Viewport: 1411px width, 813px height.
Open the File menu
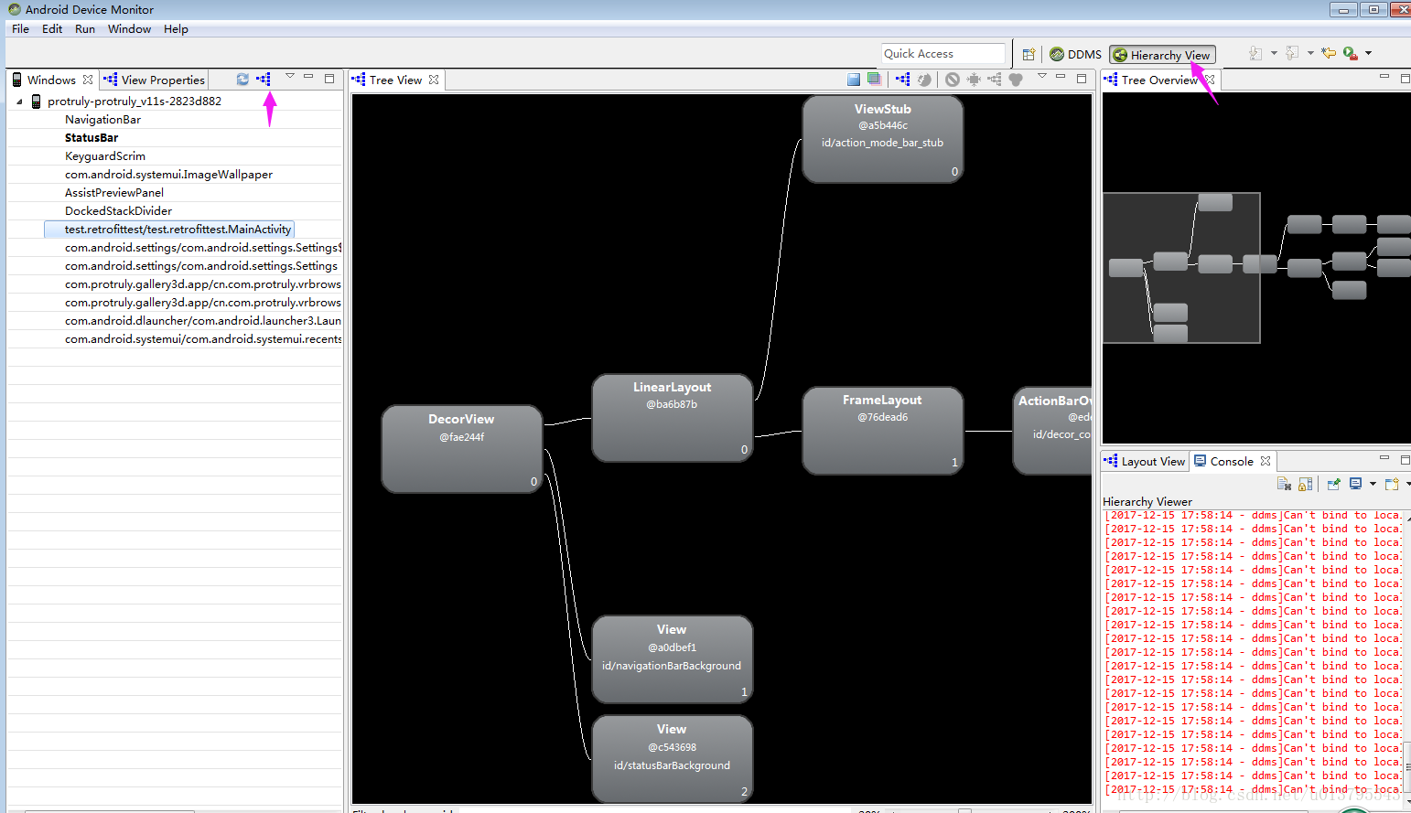pyautogui.click(x=20, y=28)
